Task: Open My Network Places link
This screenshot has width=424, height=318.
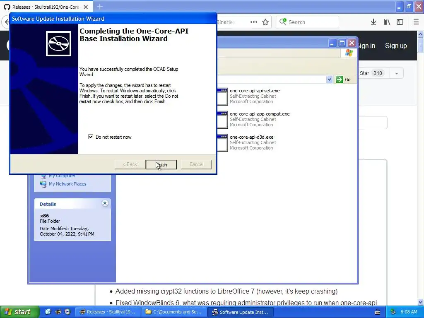Action: (67, 184)
